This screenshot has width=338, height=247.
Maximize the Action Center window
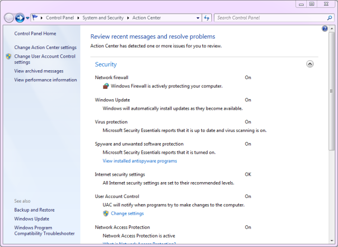(312, 4)
